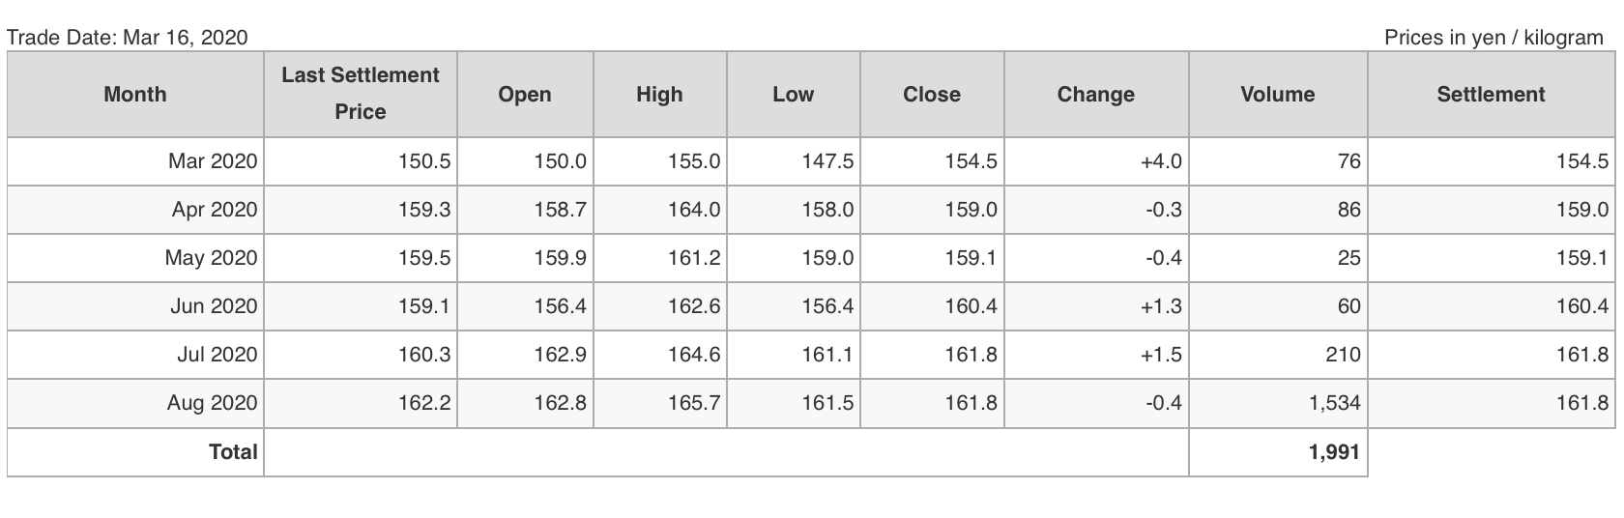The width and height of the screenshot is (1624, 518).
Task: Click the Month column header
Action: pyautogui.click(x=135, y=94)
